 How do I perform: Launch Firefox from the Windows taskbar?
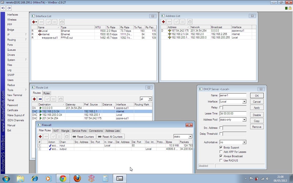pyautogui.click(x=77, y=178)
